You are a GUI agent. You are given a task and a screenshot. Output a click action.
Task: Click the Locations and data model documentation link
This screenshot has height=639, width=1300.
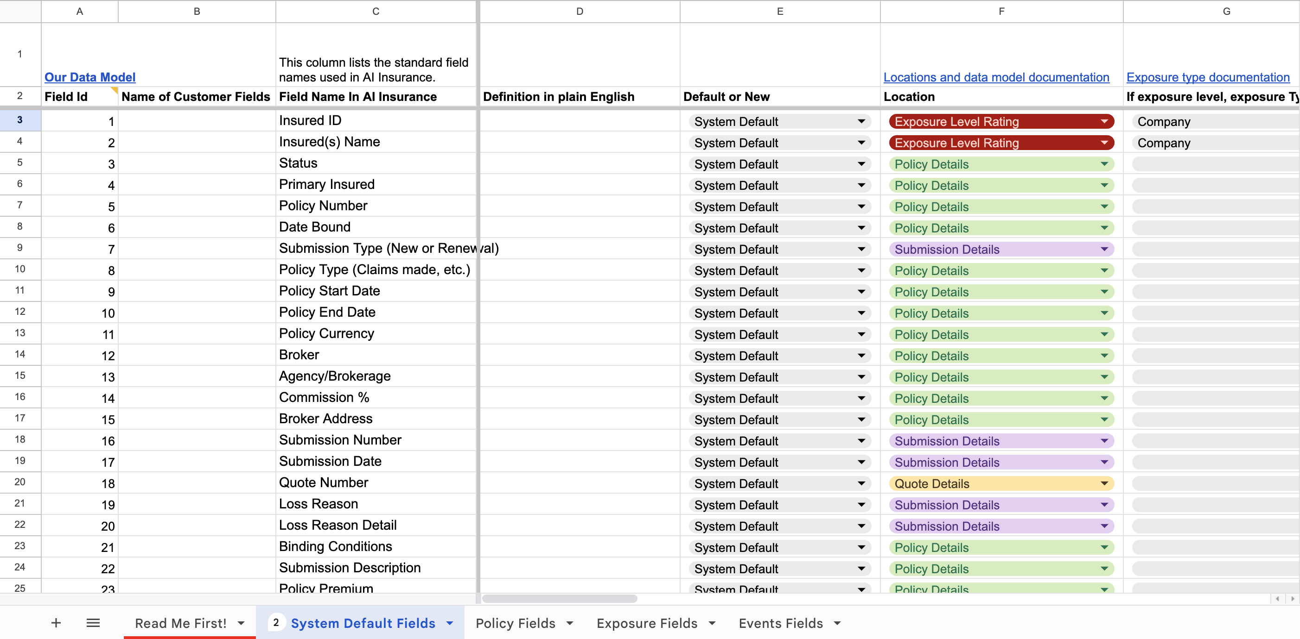click(996, 77)
